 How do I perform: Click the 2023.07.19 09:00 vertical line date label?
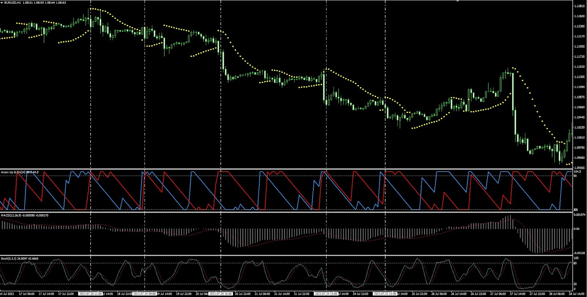[x=145, y=294]
